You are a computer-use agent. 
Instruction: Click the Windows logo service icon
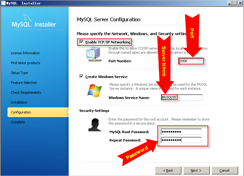pyautogui.click(x=94, y=91)
